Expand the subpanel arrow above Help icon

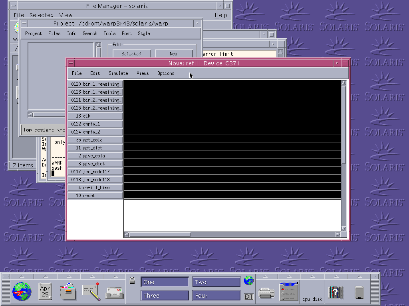pos(336,277)
